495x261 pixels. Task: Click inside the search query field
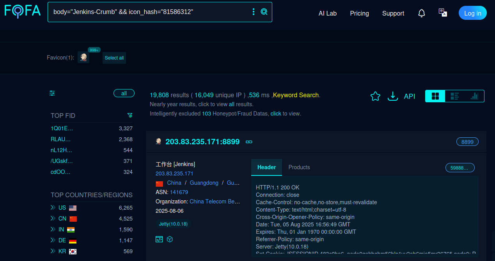pos(148,12)
